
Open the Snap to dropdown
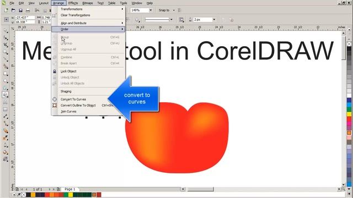point(174,10)
